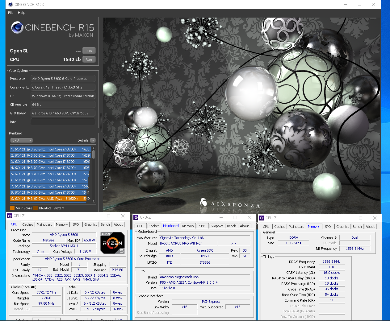The width and height of the screenshot is (390, 321).
Task: Click the Socket AM4 (1331) package value
Action: pyautogui.click(x=64, y=246)
